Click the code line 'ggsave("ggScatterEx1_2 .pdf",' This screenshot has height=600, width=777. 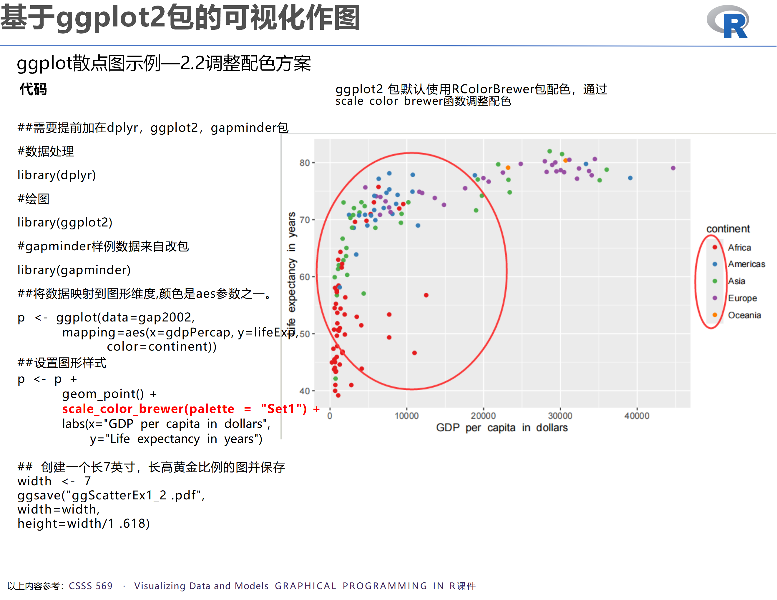(111, 496)
